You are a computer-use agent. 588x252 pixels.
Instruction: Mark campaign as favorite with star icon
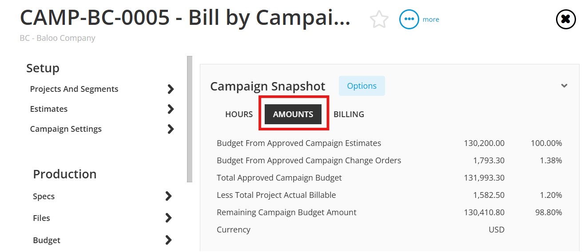pos(379,20)
